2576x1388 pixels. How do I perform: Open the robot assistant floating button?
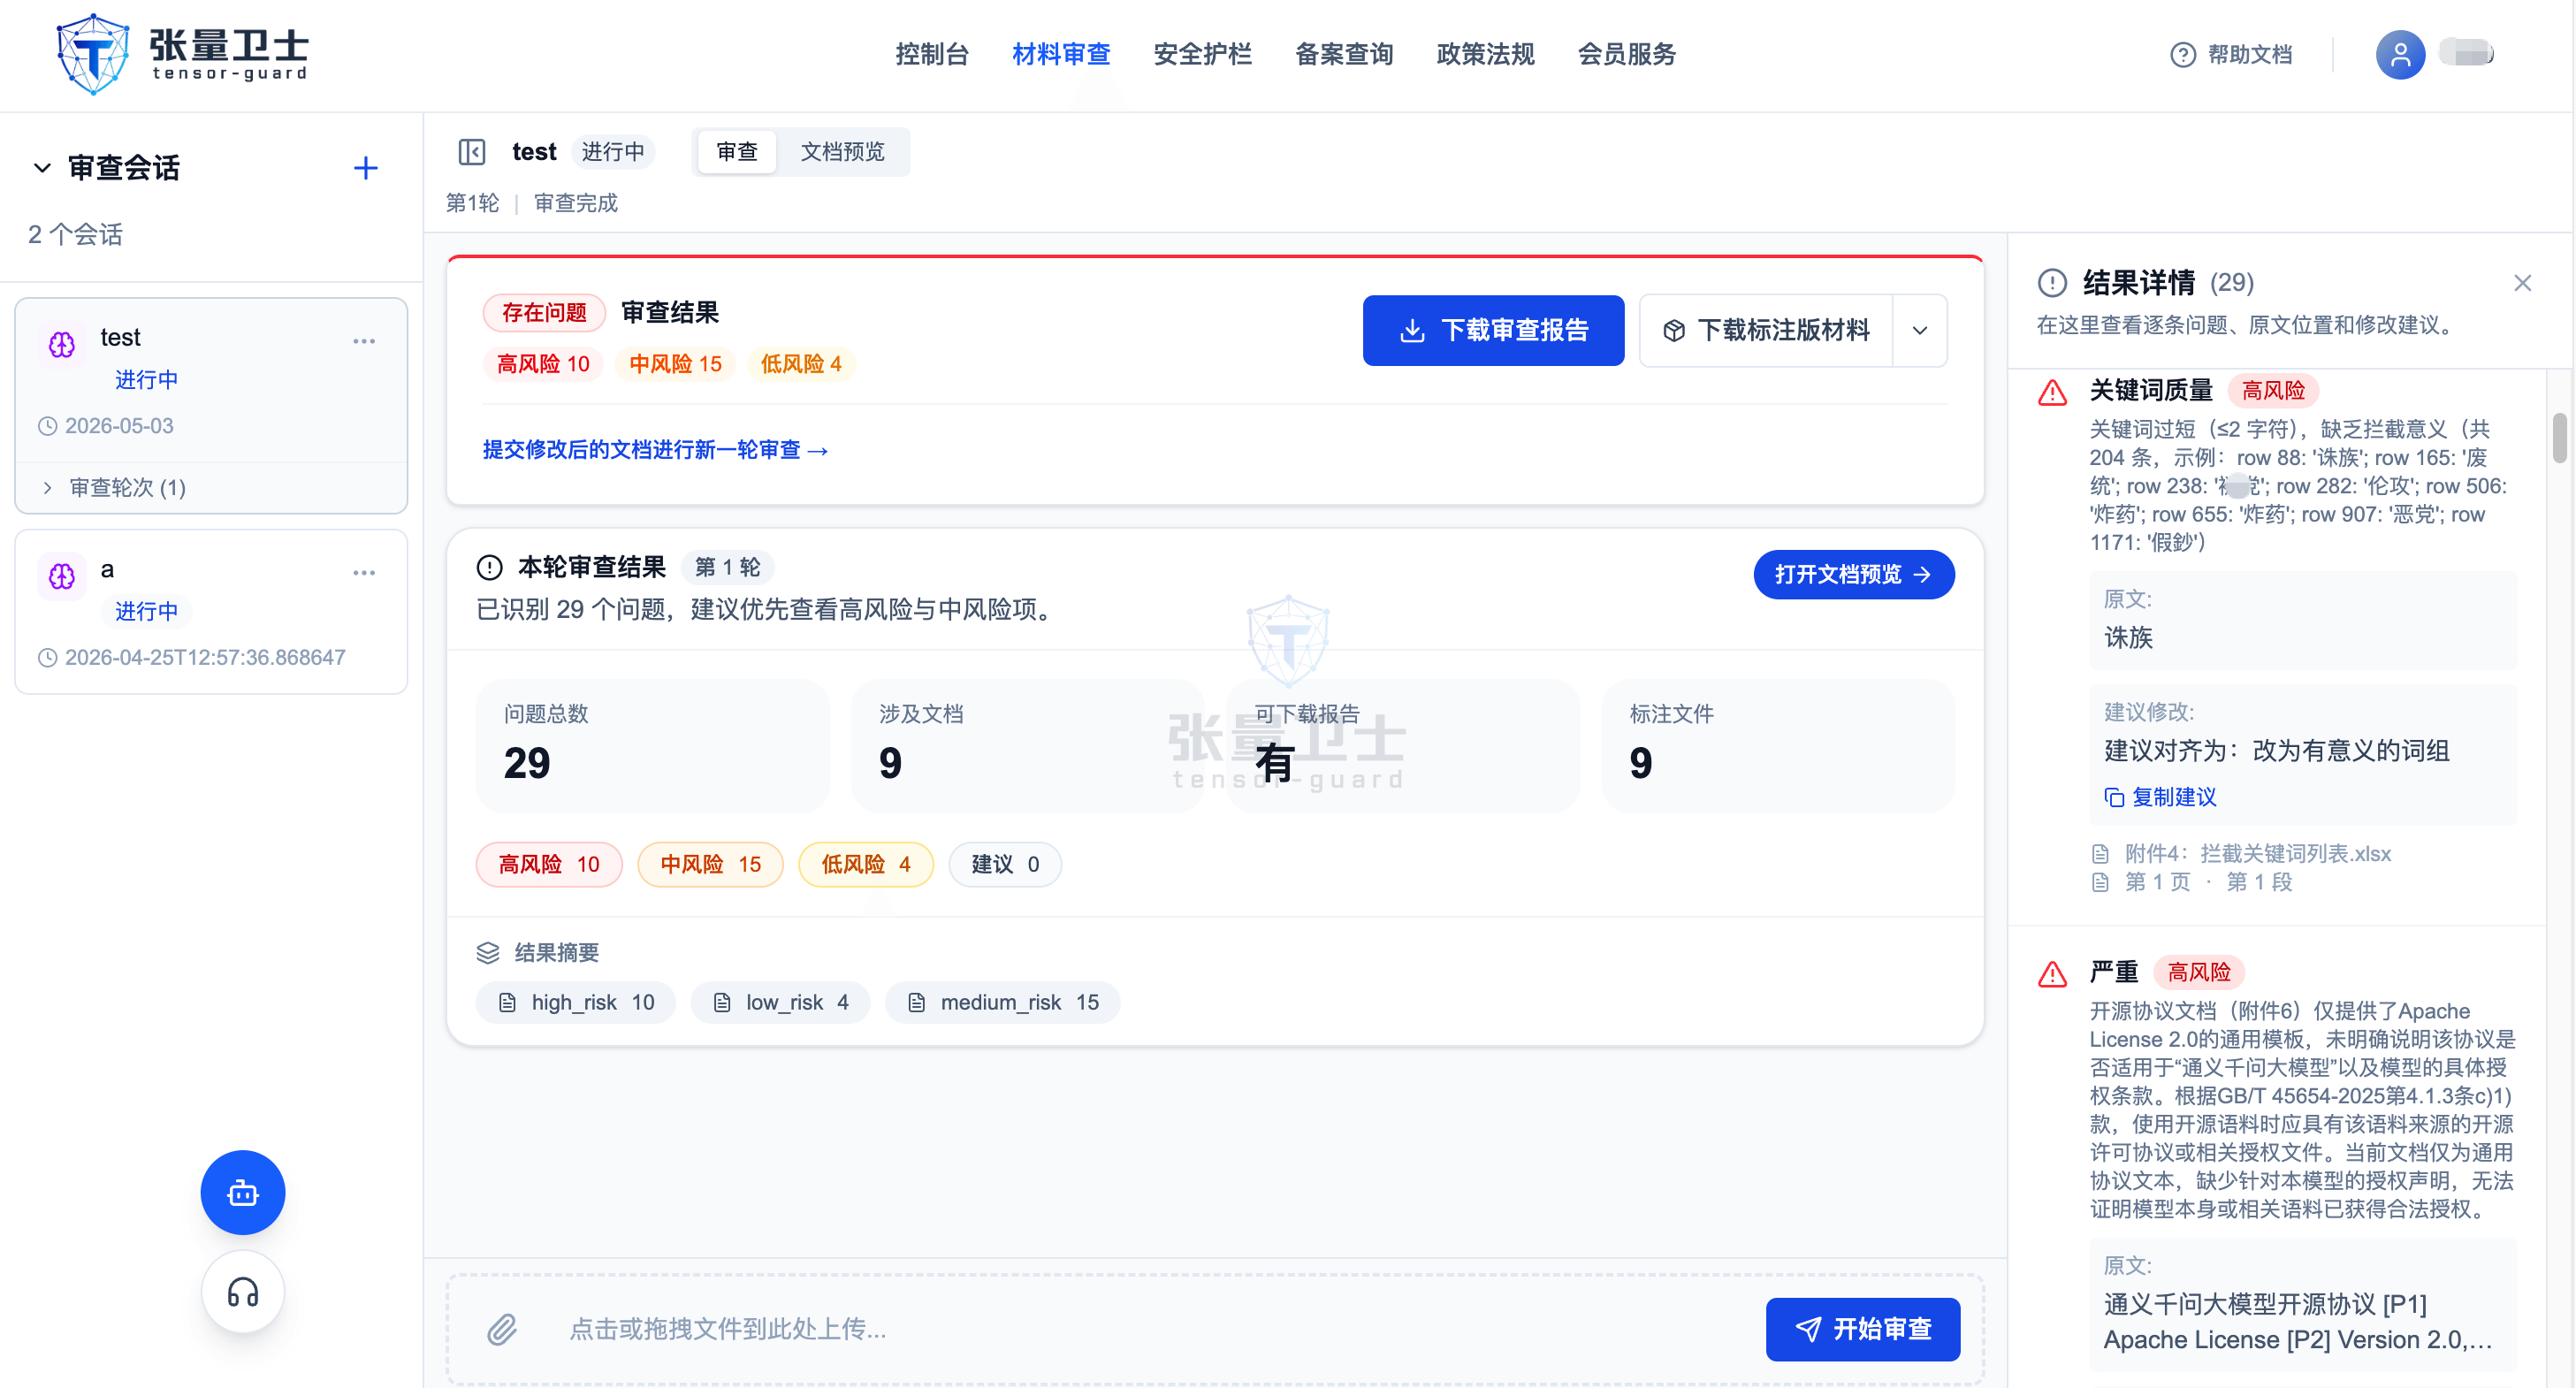point(243,1192)
